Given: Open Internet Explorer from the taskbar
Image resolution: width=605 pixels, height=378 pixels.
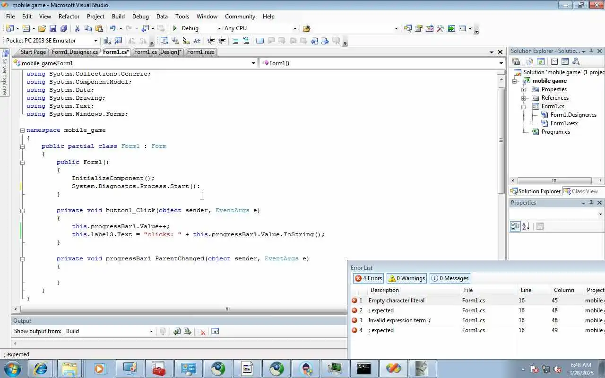Looking at the screenshot, I should [x=40, y=369].
